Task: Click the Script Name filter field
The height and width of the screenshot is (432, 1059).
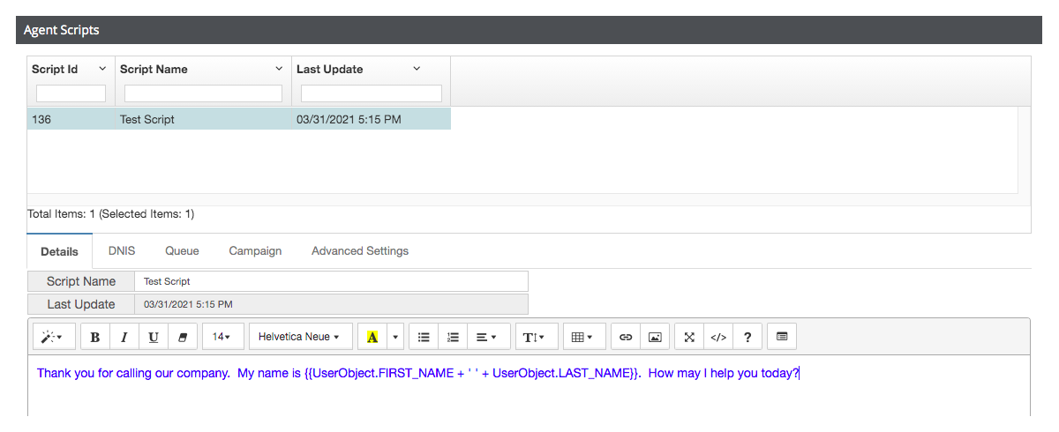Action: click(x=203, y=93)
